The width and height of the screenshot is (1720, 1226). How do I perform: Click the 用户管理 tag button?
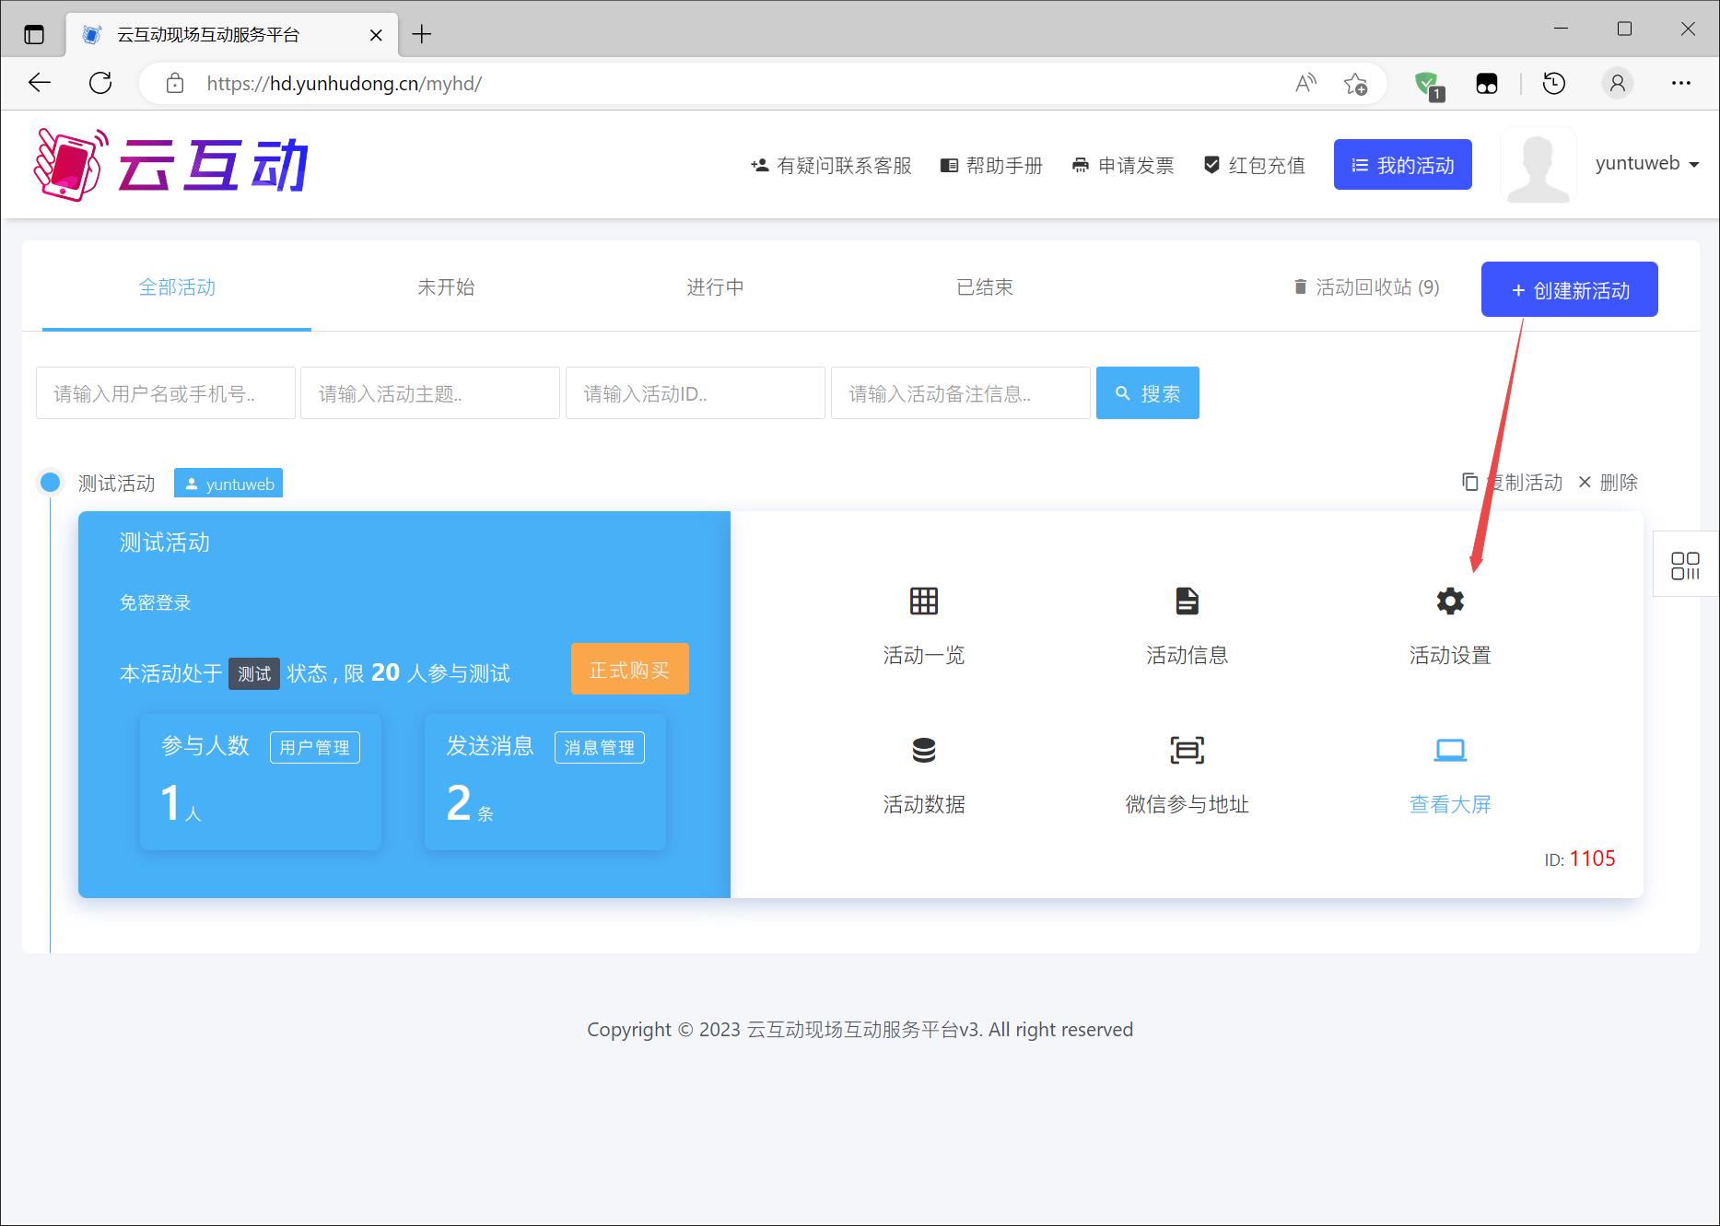[314, 747]
